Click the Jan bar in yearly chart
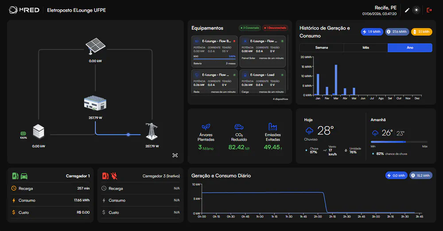 [x=318, y=85]
